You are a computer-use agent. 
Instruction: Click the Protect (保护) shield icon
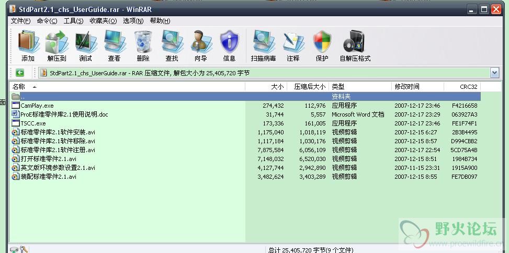[322, 42]
